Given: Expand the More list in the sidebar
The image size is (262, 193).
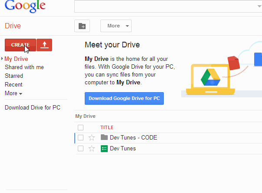Looking at the screenshot, I should (13, 93).
